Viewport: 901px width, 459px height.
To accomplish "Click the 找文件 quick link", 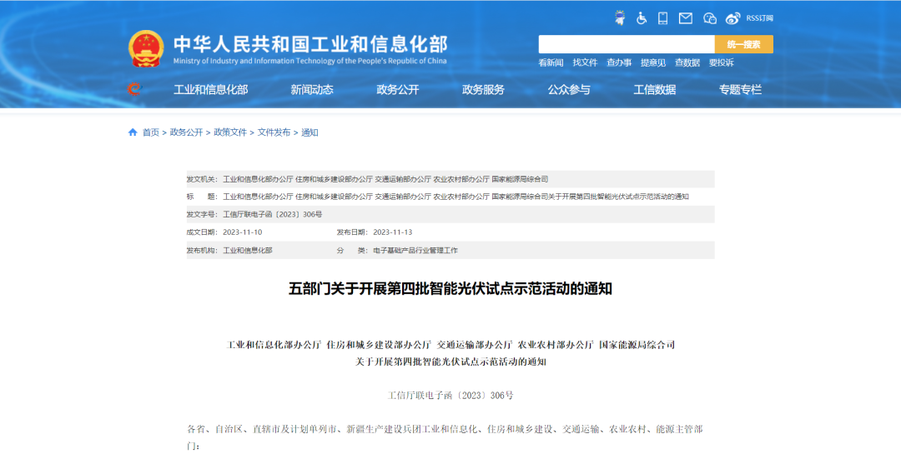I will coord(585,62).
